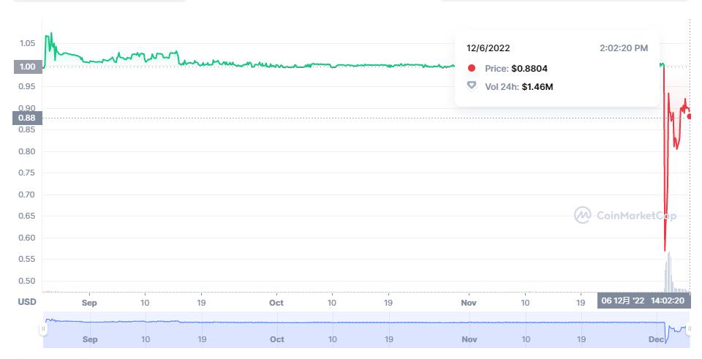Click the right range slider handle
The height and width of the screenshot is (359, 702).
(690, 330)
